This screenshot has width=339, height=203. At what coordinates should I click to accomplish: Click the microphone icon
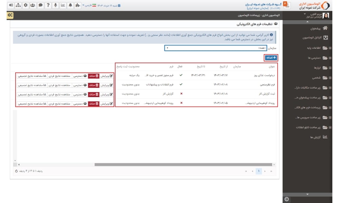click(55, 5)
